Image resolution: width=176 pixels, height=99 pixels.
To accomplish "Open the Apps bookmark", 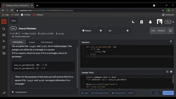I will pyautogui.click(x=5, y=15).
